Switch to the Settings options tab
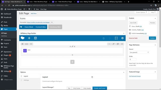Screen dimensions: 161x90 (30, 80)
